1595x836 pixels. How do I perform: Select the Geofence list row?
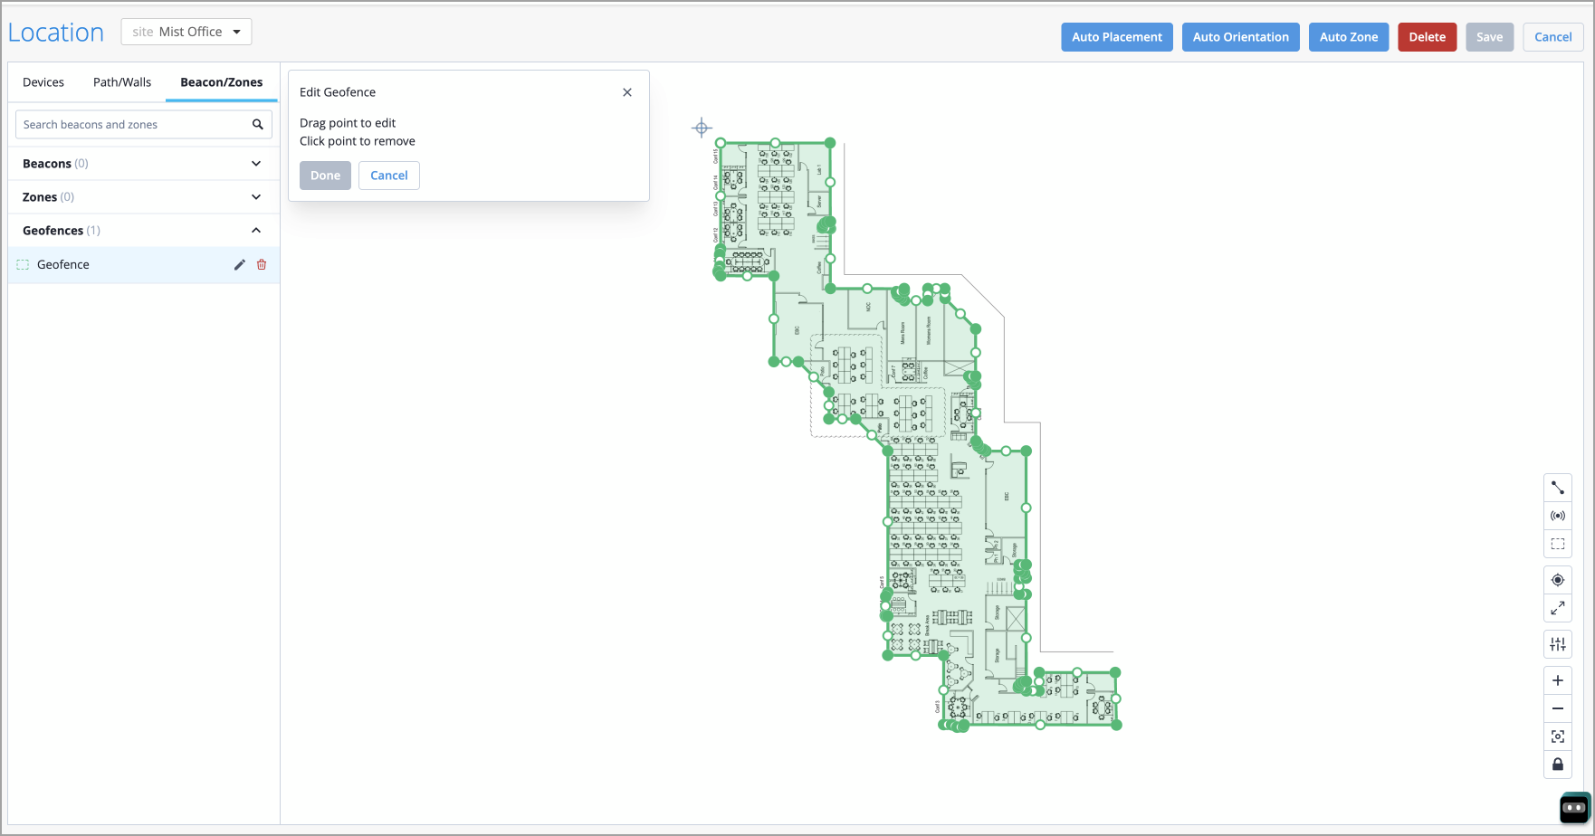coord(143,265)
